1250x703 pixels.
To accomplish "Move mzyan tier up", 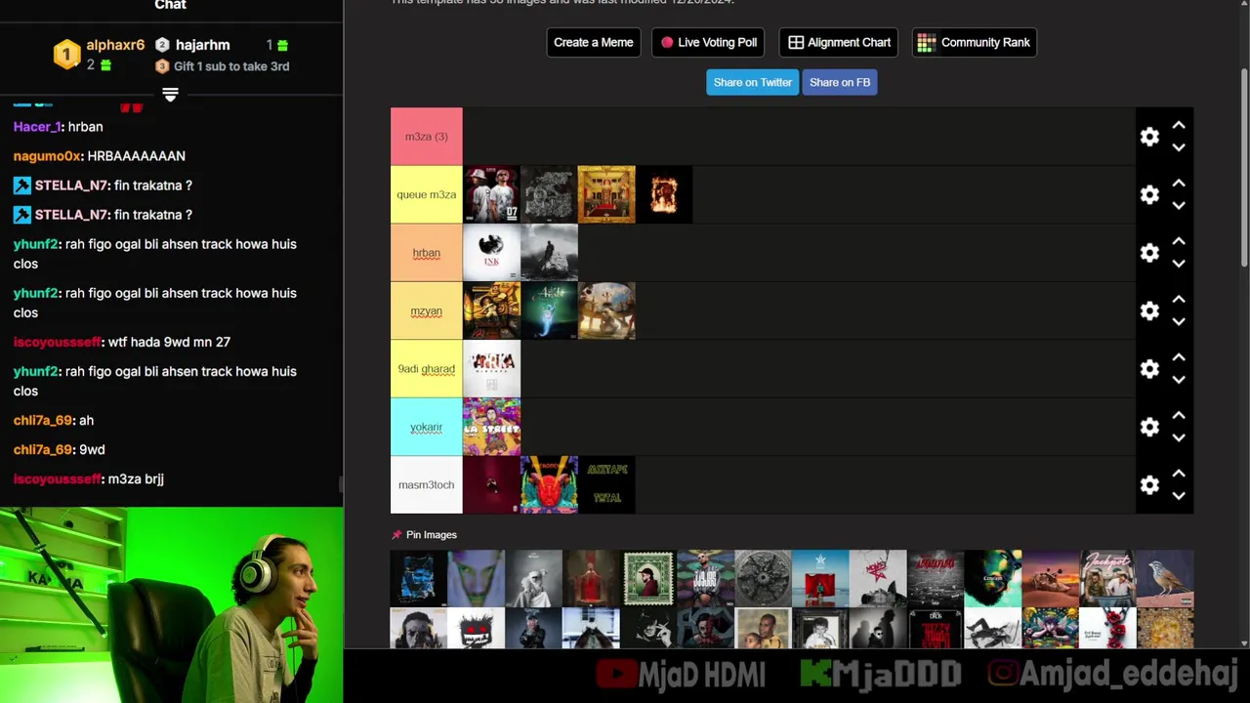I will point(1179,300).
